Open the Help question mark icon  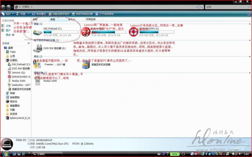coord(249,14)
